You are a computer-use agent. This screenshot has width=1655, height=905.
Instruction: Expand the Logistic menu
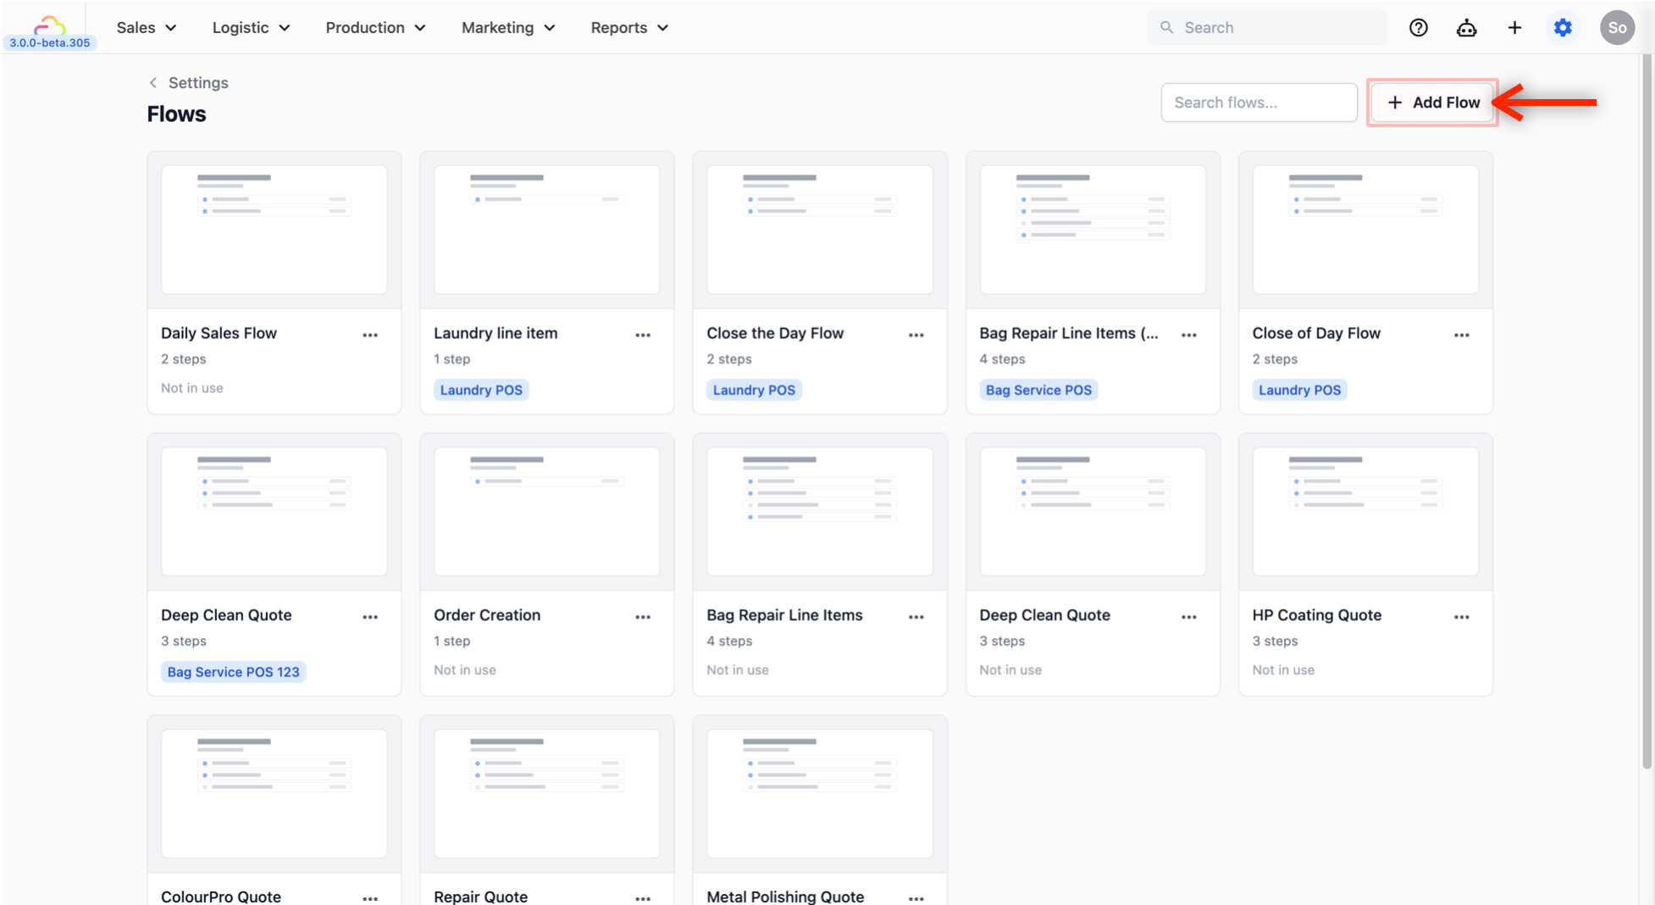click(x=252, y=28)
